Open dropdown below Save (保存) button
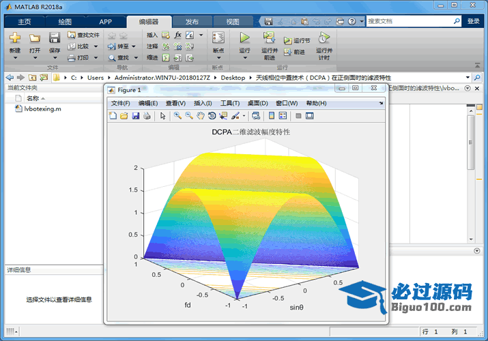This screenshot has height=341, width=488. click(x=55, y=58)
